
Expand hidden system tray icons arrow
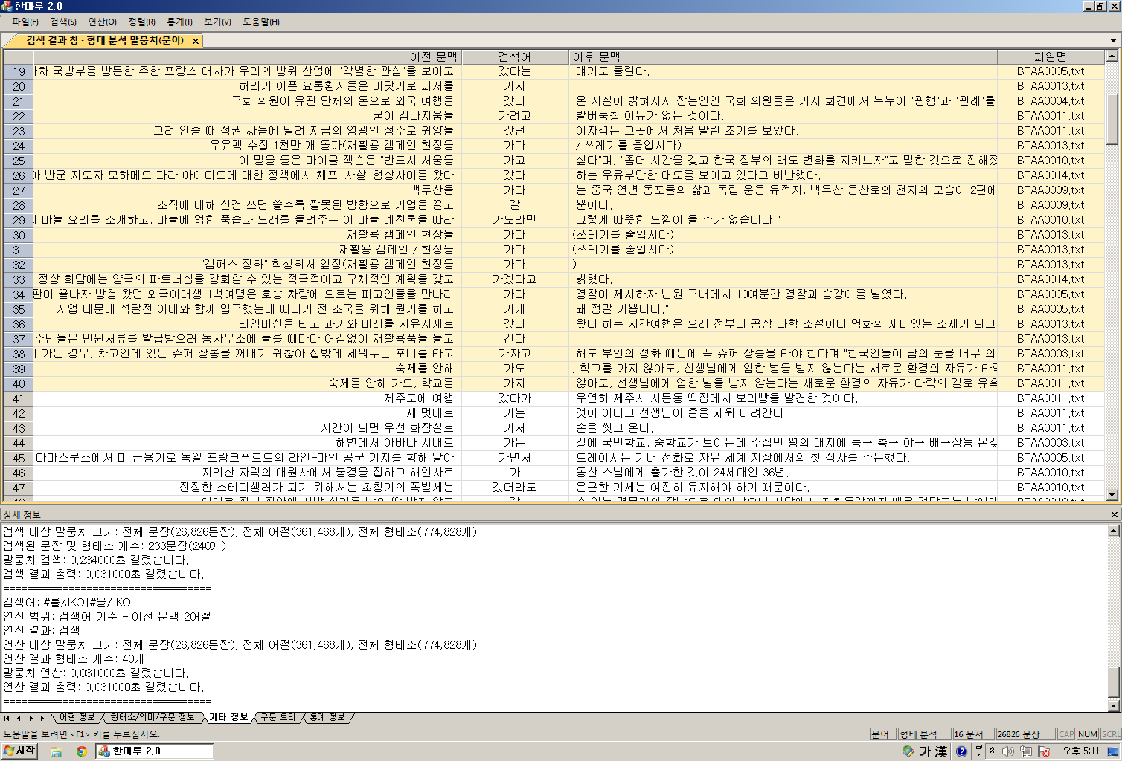[992, 751]
